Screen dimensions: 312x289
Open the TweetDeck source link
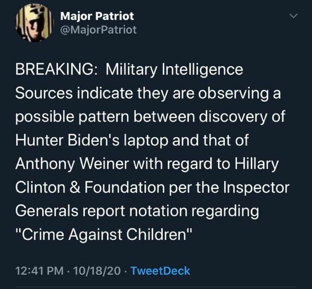pyautogui.click(x=160, y=271)
